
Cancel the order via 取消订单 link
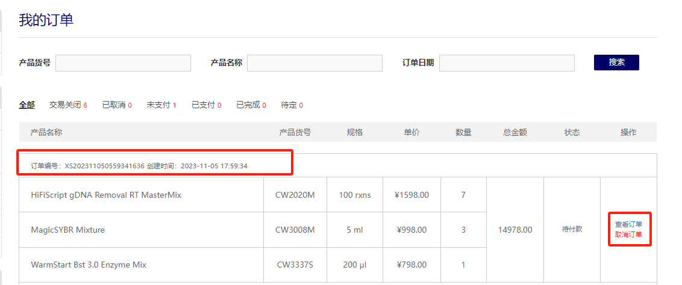coord(628,234)
